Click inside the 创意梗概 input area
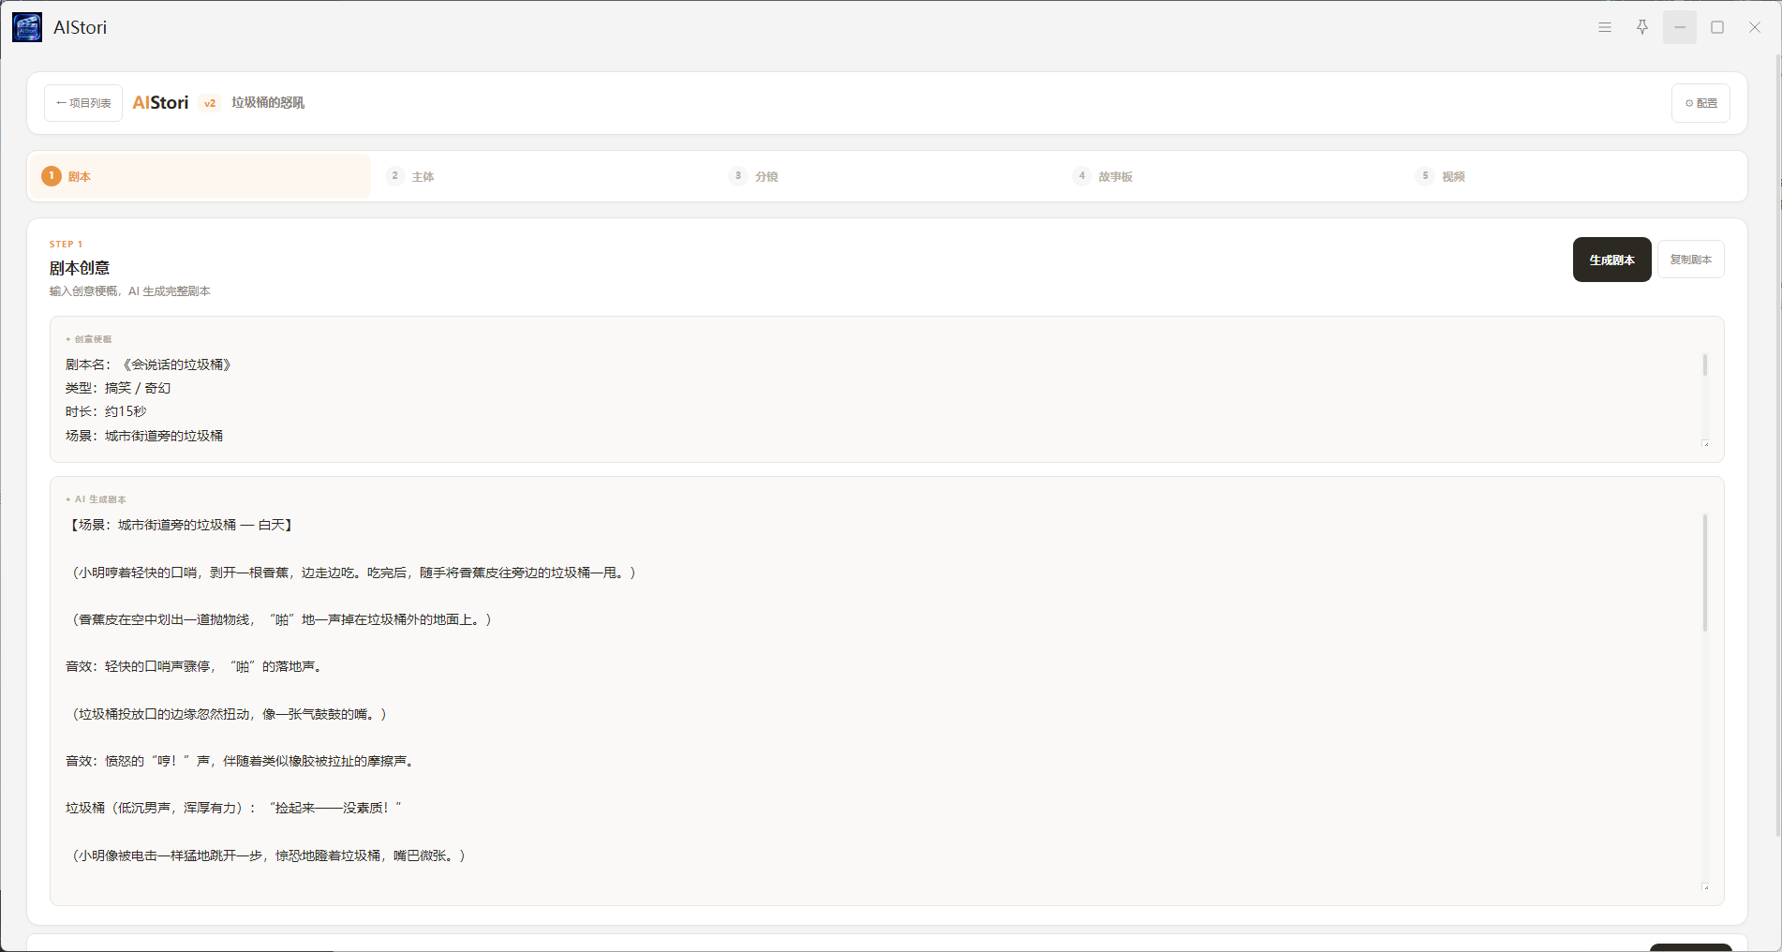Screen dimensions: 1782x952 (886, 399)
